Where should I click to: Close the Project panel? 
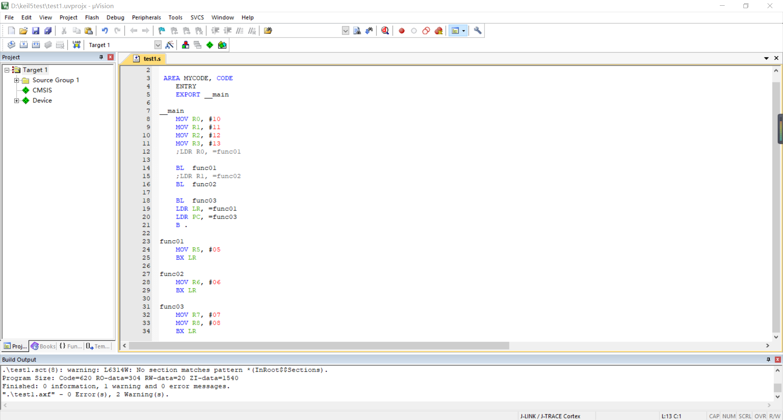coord(110,57)
